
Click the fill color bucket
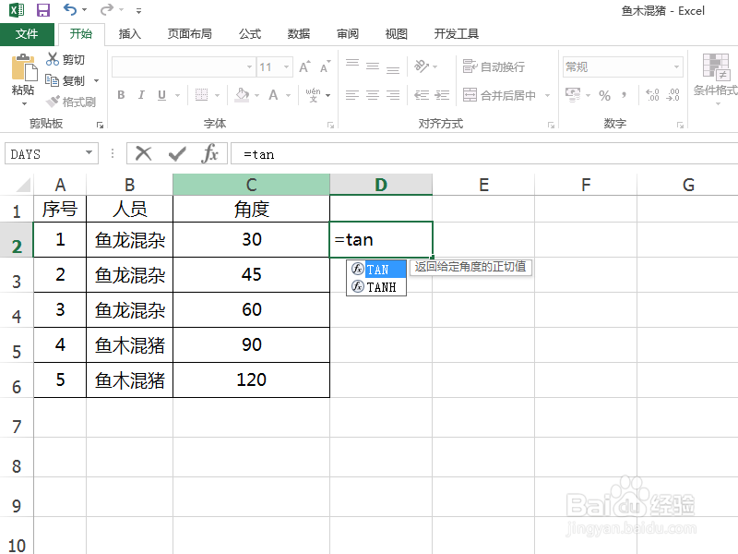coord(243,95)
